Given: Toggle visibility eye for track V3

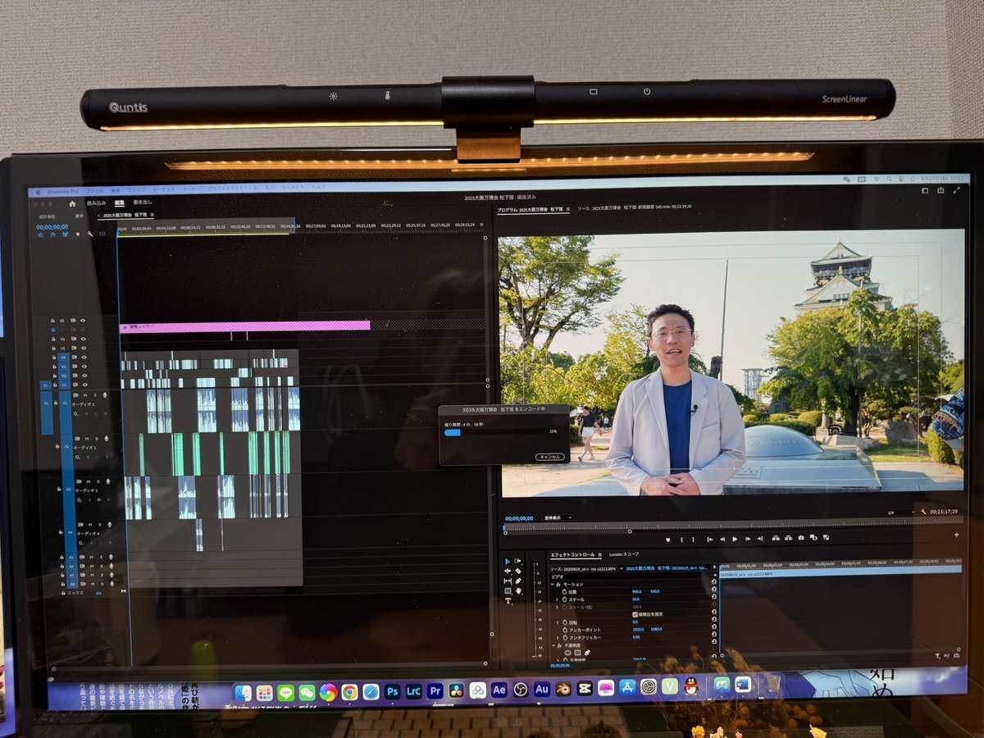Looking at the screenshot, I should 84,367.
